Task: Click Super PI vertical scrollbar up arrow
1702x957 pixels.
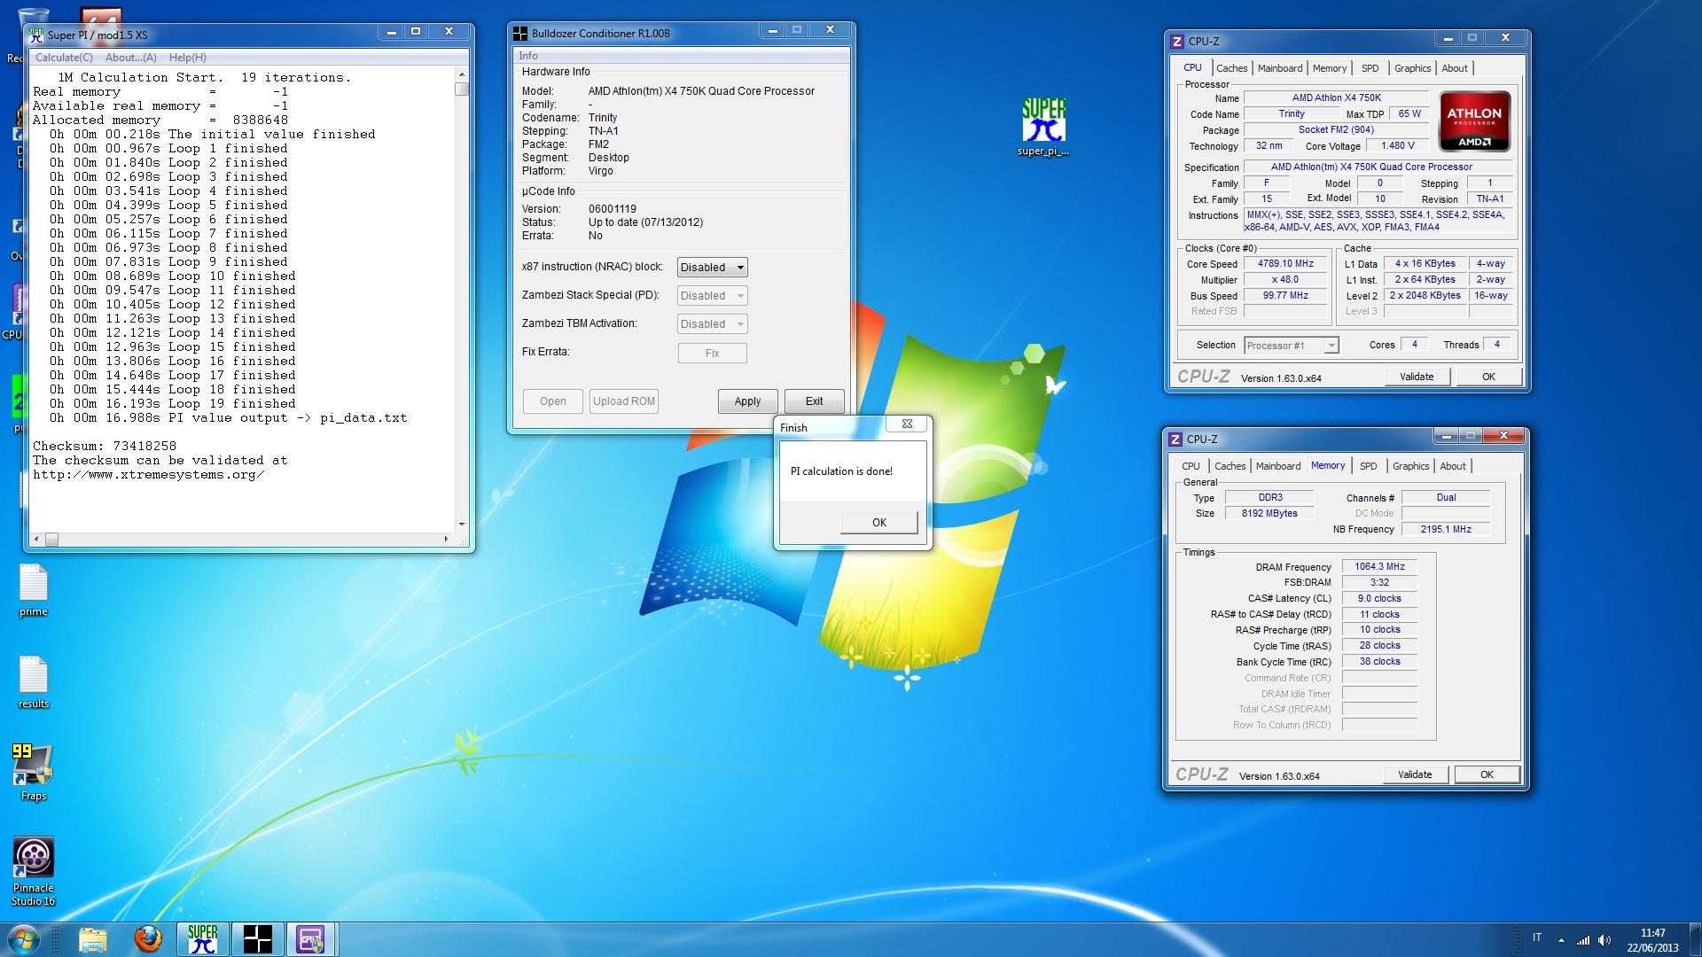Action: 462,75
